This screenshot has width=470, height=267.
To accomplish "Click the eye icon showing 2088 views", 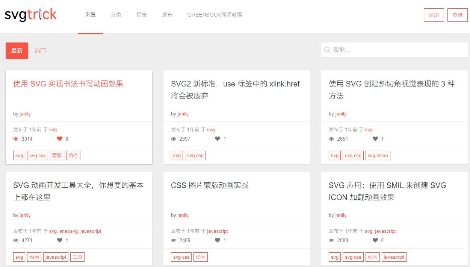I will [x=331, y=240].
